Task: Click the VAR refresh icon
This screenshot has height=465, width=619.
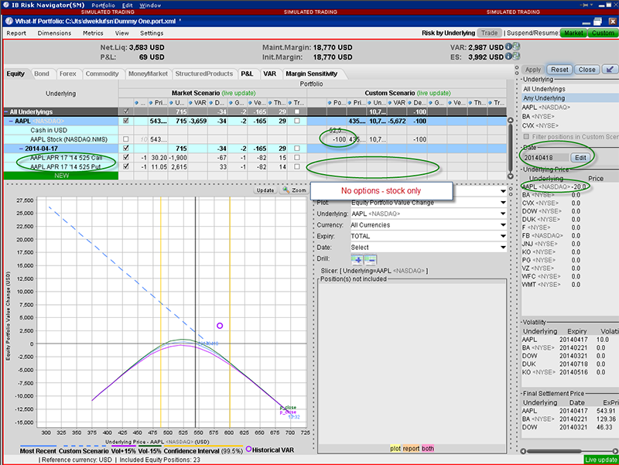Action: point(516,46)
